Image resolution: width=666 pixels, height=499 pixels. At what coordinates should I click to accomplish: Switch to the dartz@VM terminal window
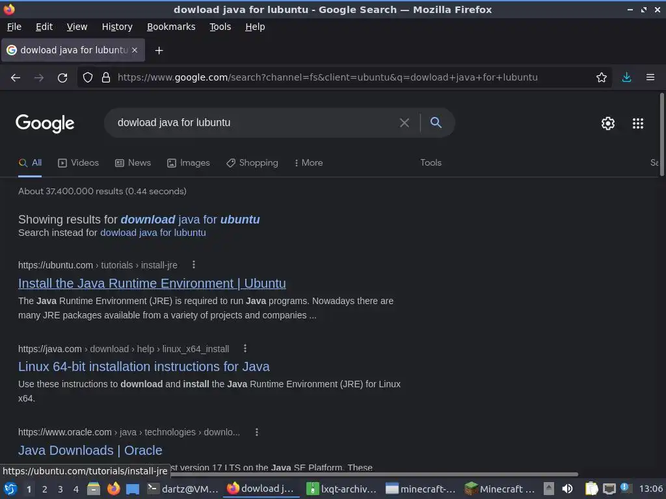coord(183,489)
